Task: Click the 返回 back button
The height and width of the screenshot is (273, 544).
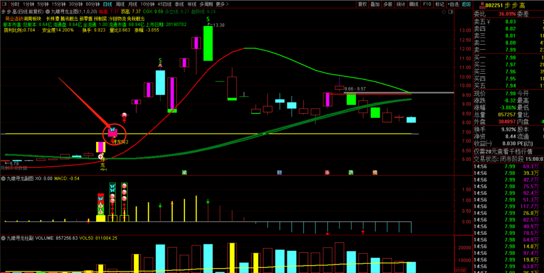Action: click(466, 4)
